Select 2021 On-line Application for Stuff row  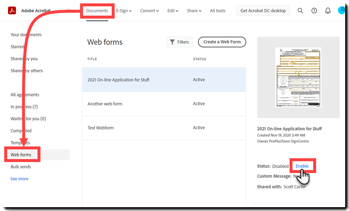[x=164, y=79]
